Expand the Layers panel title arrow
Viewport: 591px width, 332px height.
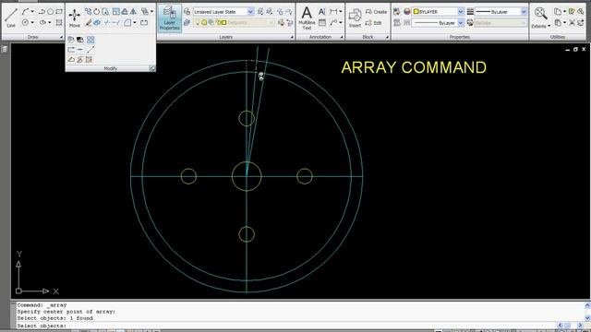[292, 37]
